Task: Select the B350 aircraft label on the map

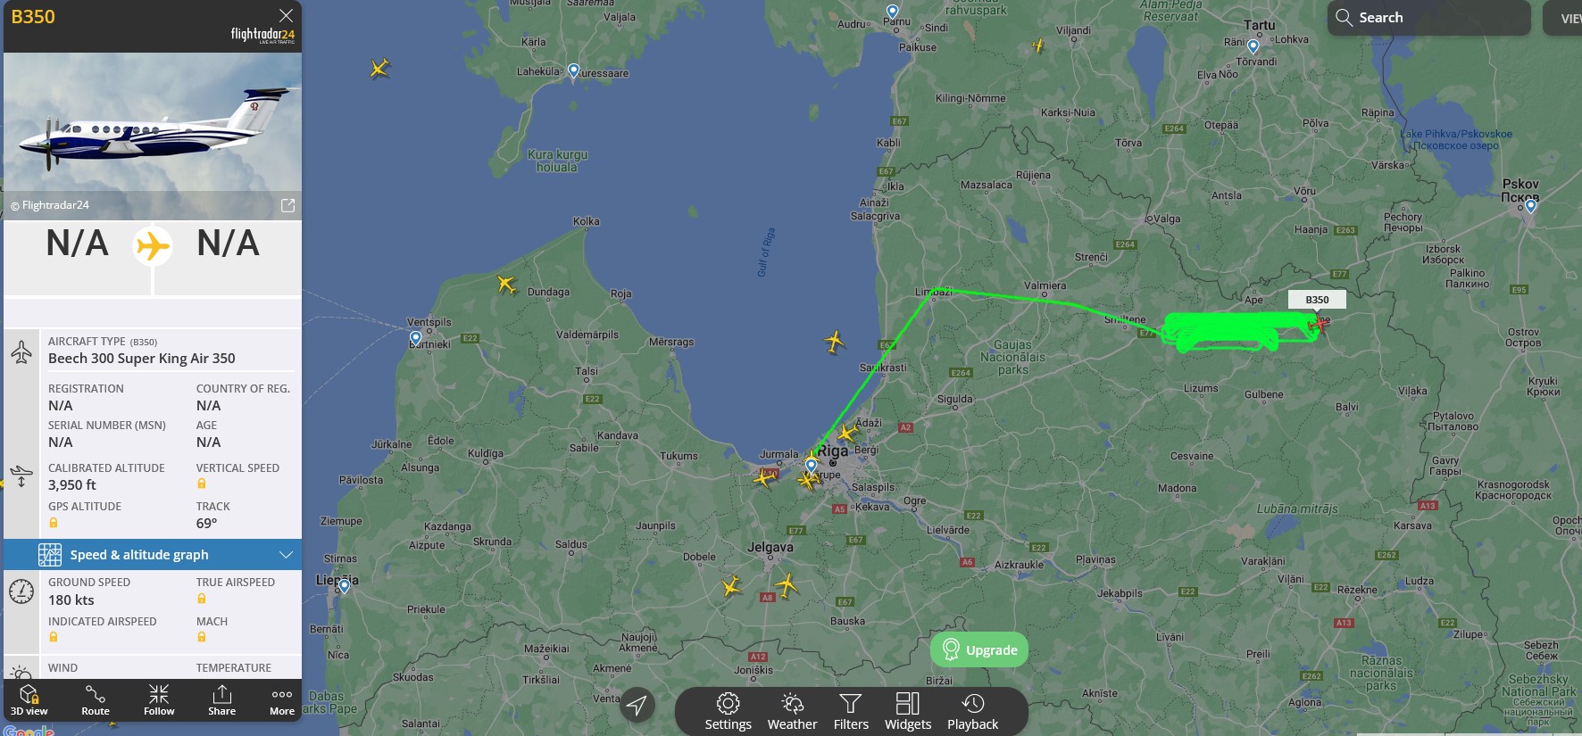Action: [x=1317, y=300]
